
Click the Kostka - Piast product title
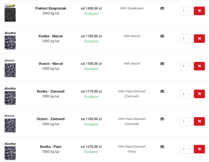51,147
